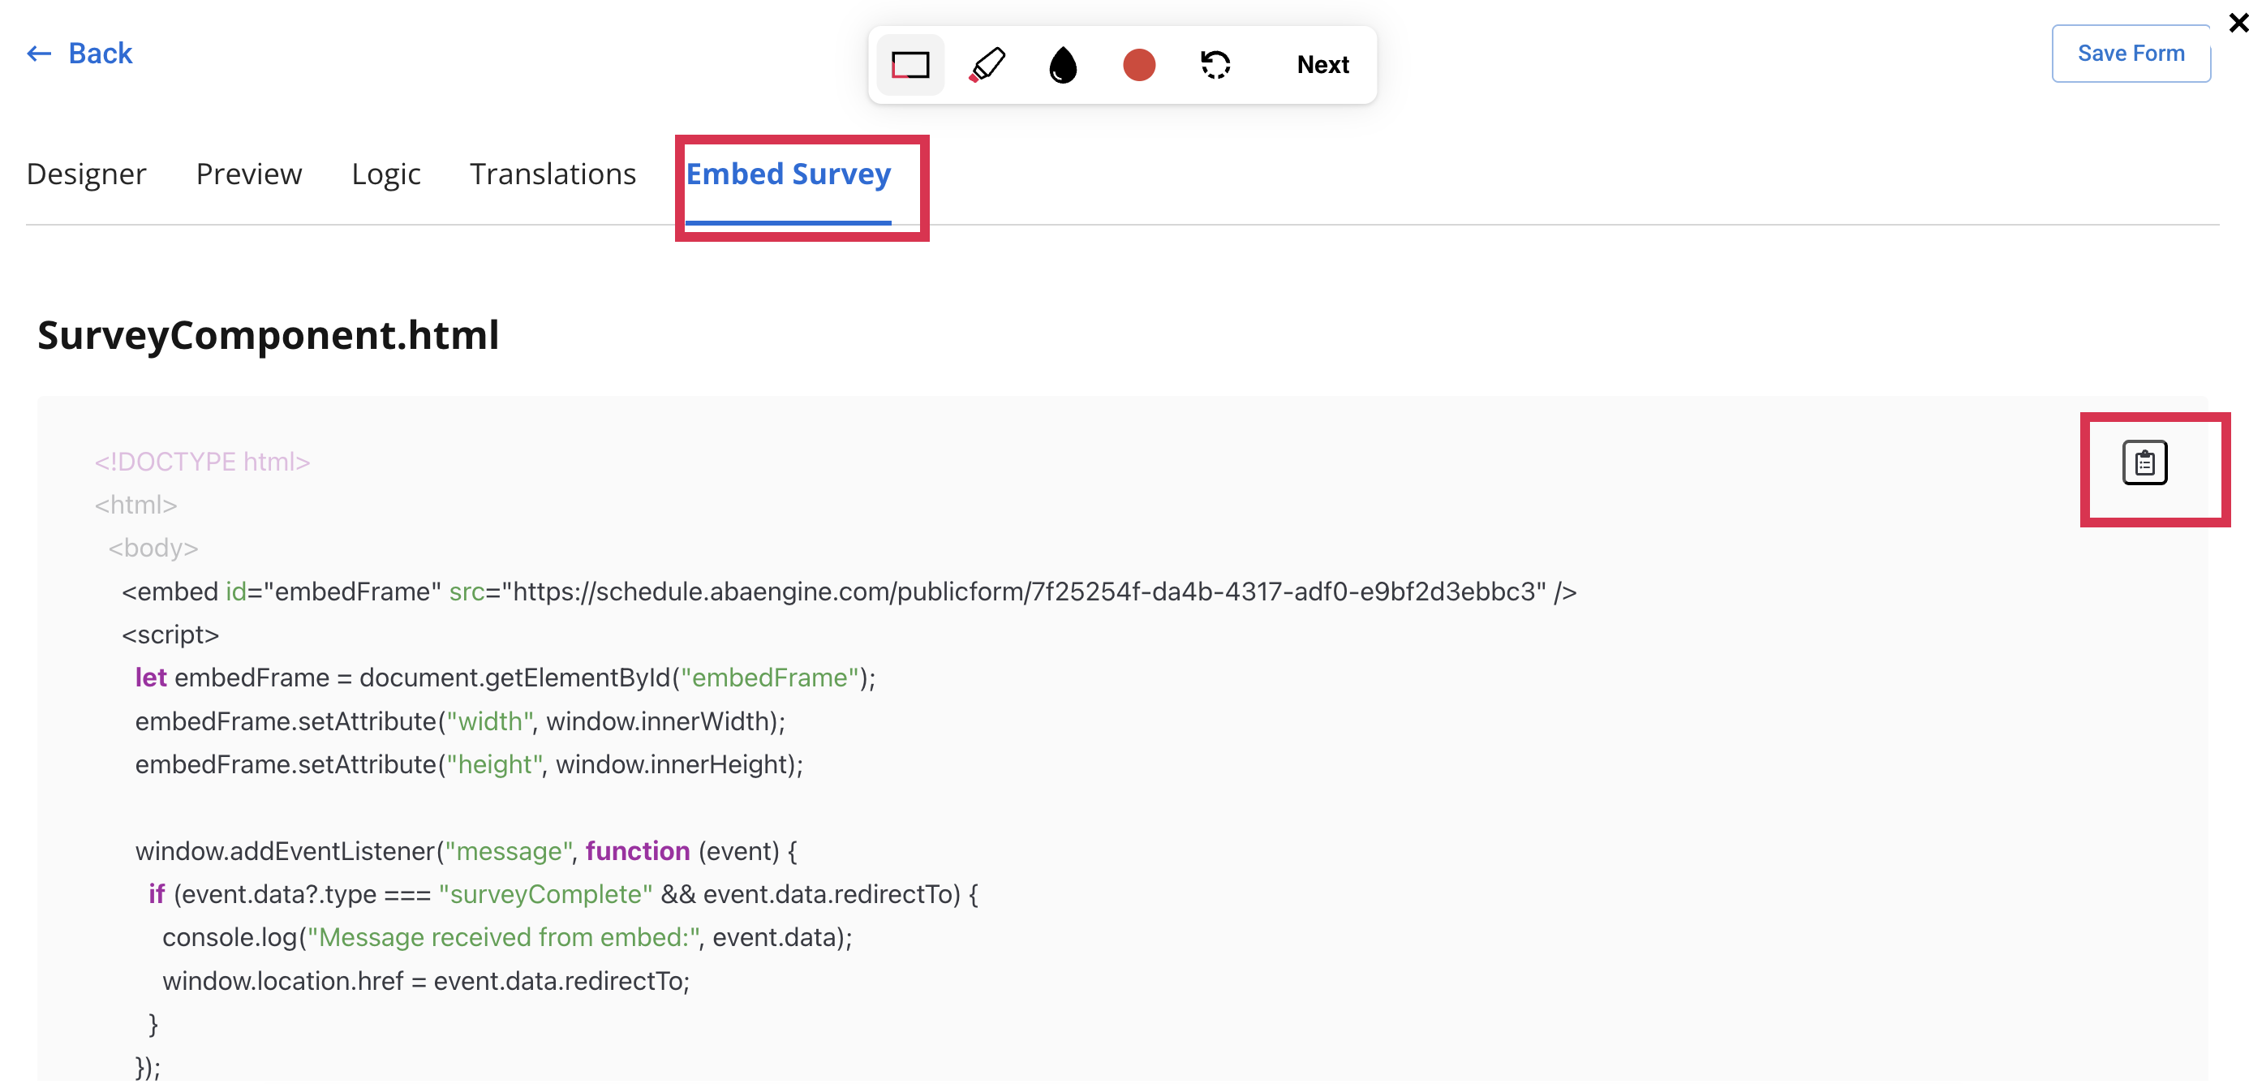Open the red color picker swatch

tap(1138, 65)
